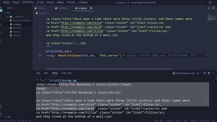This screenshot has width=217, height=122.
Task: Split the terminal panel
Action: pyautogui.click(x=204, y=73)
